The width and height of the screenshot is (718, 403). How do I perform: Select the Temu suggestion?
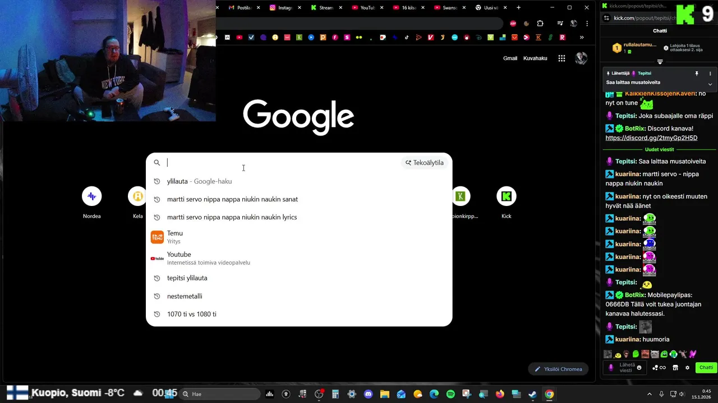click(299, 237)
